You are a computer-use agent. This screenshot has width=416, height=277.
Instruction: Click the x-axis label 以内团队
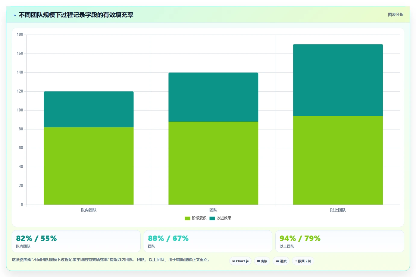[89, 210]
